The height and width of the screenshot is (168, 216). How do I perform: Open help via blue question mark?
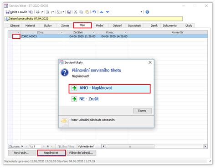(147, 12)
